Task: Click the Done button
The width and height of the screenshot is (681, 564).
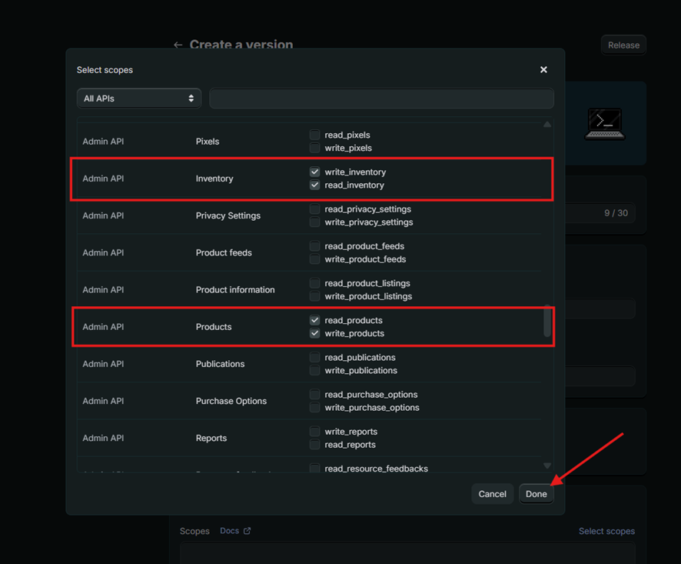Action: point(536,494)
